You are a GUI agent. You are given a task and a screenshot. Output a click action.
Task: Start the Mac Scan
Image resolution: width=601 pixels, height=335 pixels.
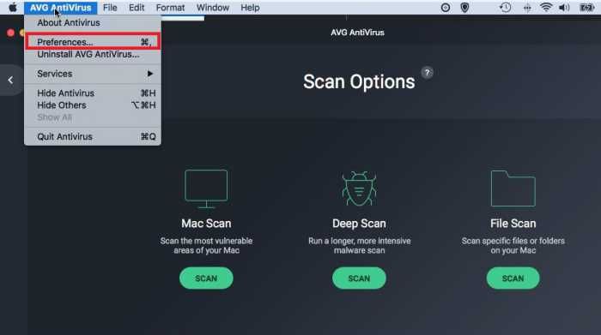click(206, 278)
